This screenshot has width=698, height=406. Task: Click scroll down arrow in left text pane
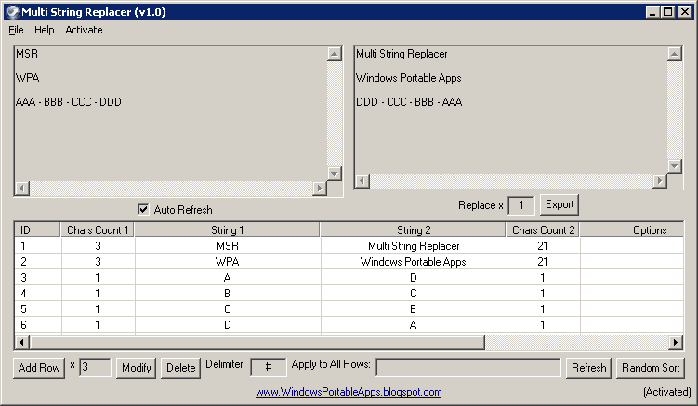[x=335, y=174]
